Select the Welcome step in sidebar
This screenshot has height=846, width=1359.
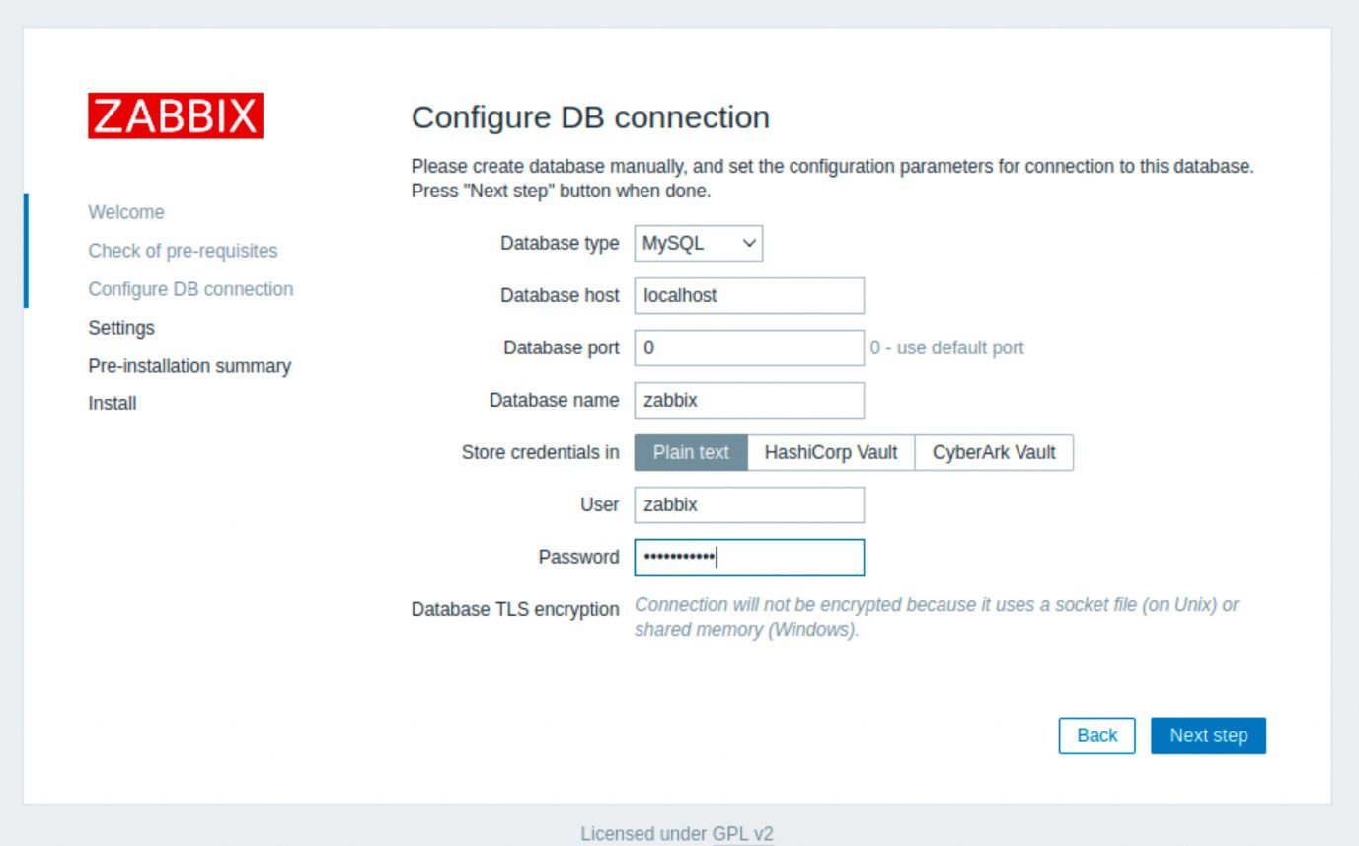tap(126, 212)
